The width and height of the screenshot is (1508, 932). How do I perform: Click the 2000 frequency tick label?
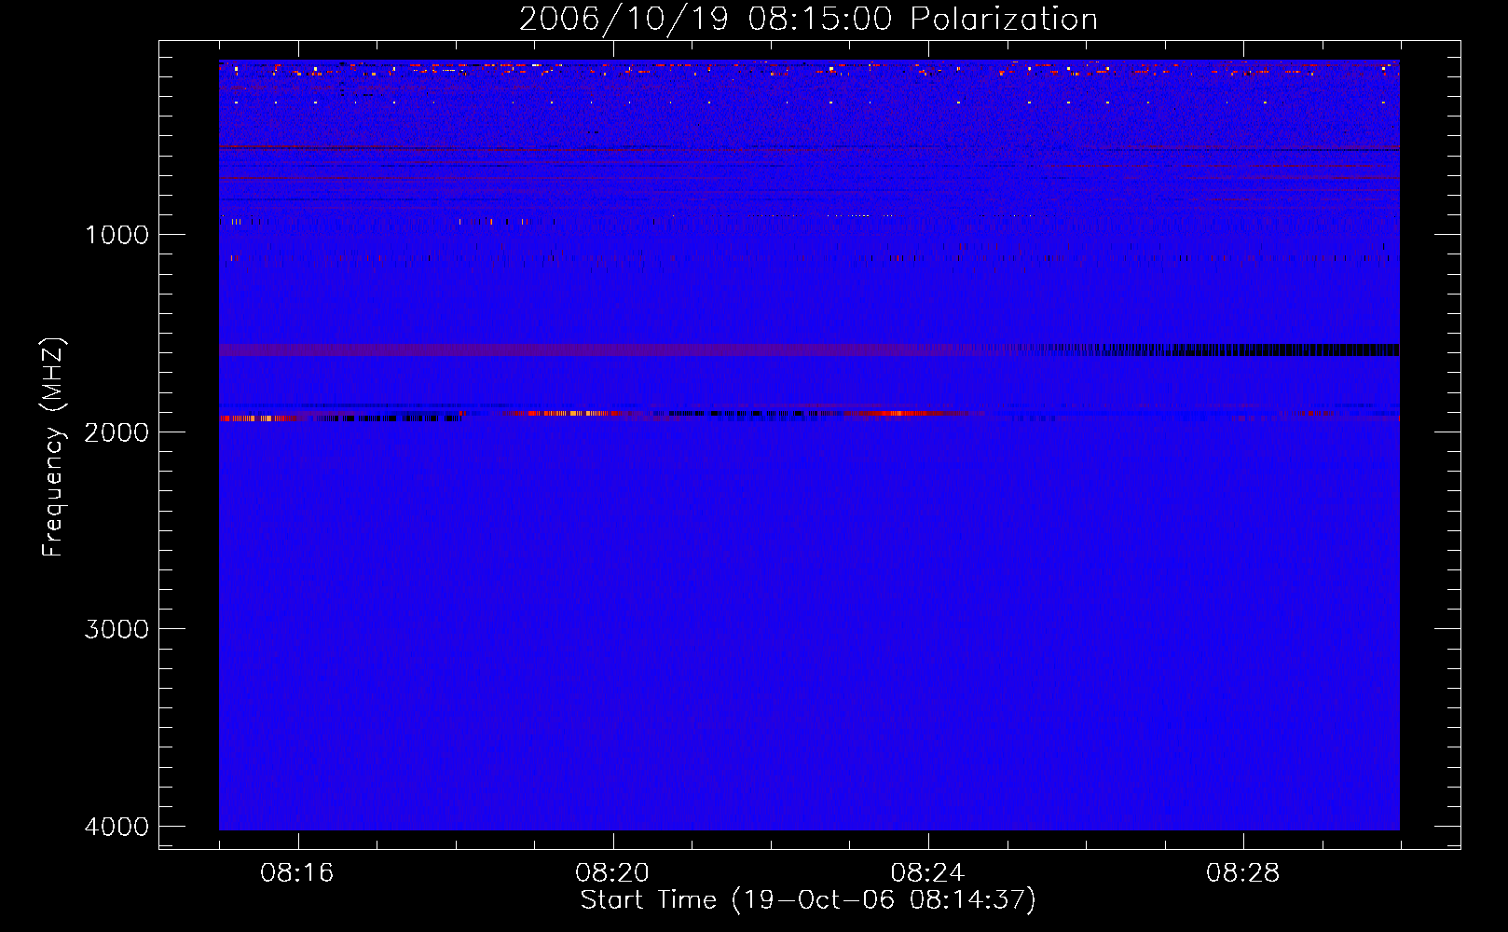click(117, 432)
